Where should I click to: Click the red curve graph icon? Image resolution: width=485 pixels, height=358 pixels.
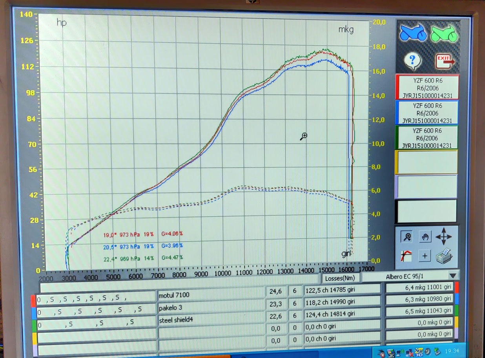[406, 256]
